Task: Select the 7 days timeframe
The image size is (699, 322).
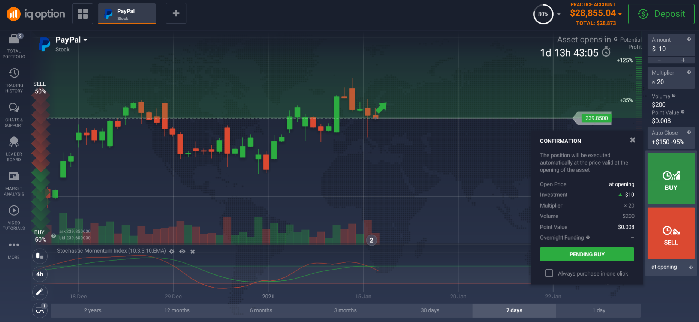Action: coord(514,310)
